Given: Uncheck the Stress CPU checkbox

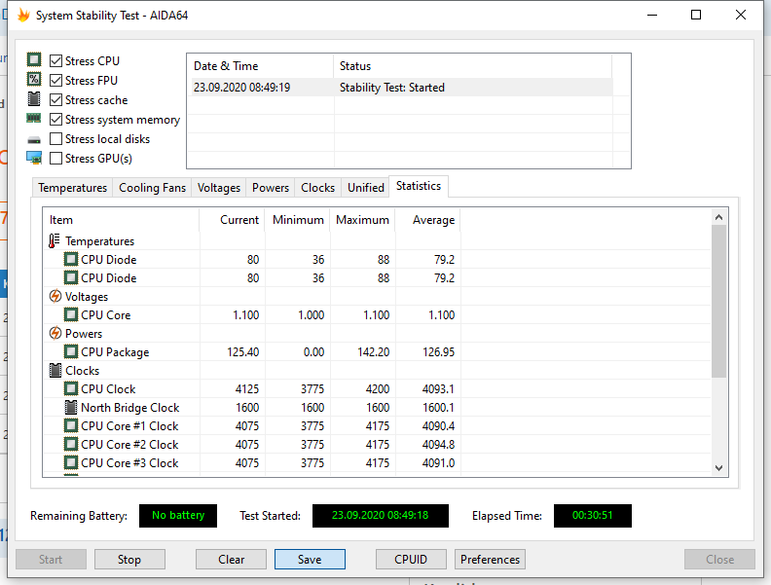Looking at the screenshot, I should tap(56, 61).
